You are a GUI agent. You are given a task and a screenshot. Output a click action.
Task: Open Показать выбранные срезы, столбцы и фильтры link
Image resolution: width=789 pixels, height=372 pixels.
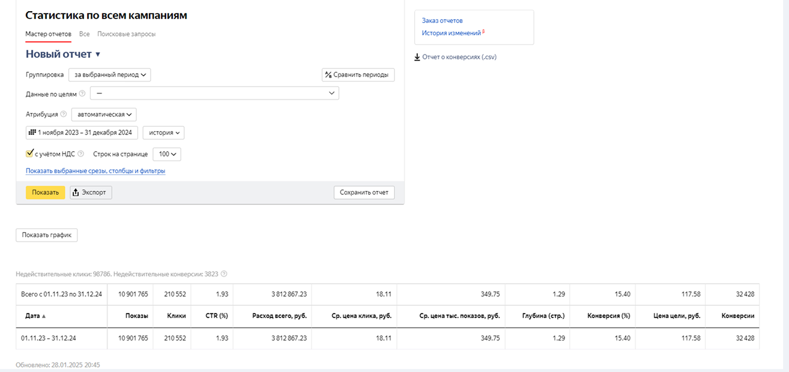click(x=96, y=171)
